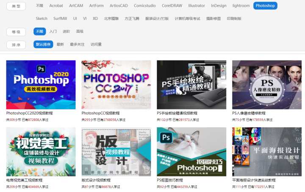The width and height of the screenshot is (305, 192).
Task: Open the 抠图技巧 Photoshop cat thumbnail
Action: tap(191, 152)
